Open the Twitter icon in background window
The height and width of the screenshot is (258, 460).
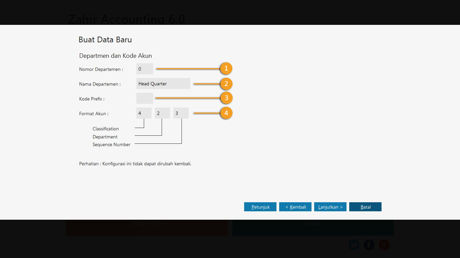click(x=354, y=245)
